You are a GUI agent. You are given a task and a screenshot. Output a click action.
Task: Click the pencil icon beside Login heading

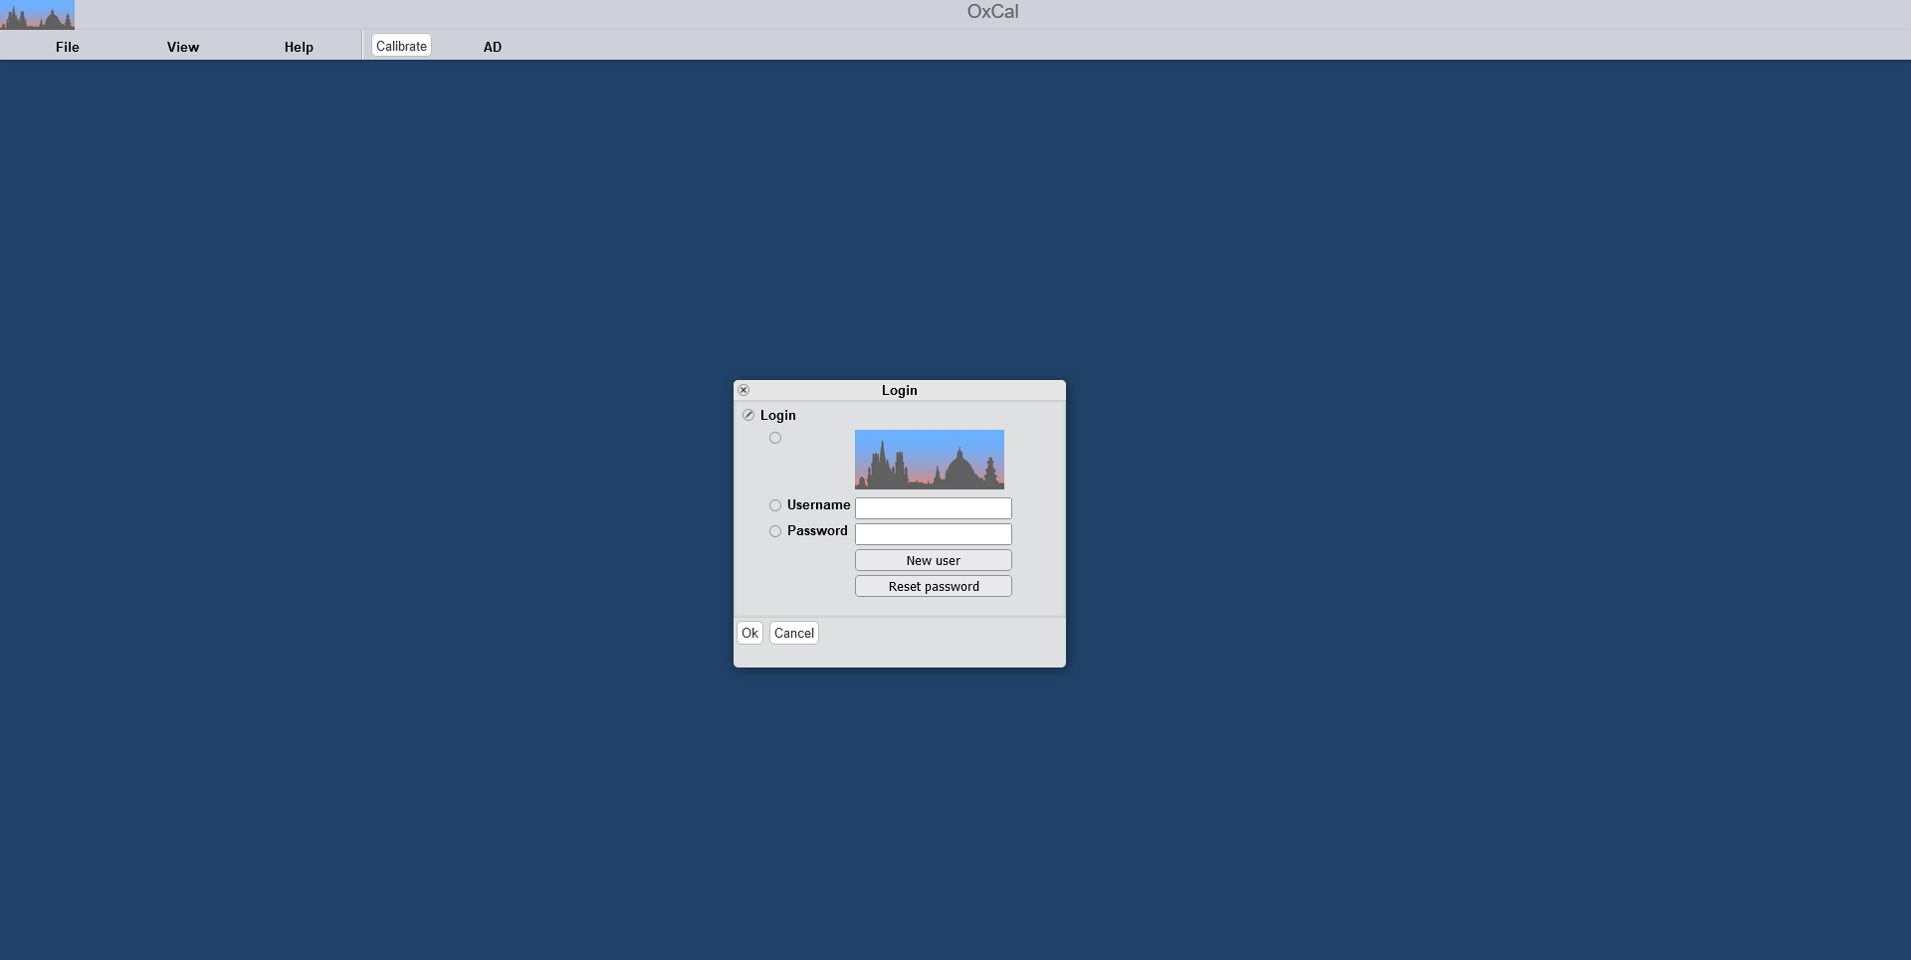(748, 415)
